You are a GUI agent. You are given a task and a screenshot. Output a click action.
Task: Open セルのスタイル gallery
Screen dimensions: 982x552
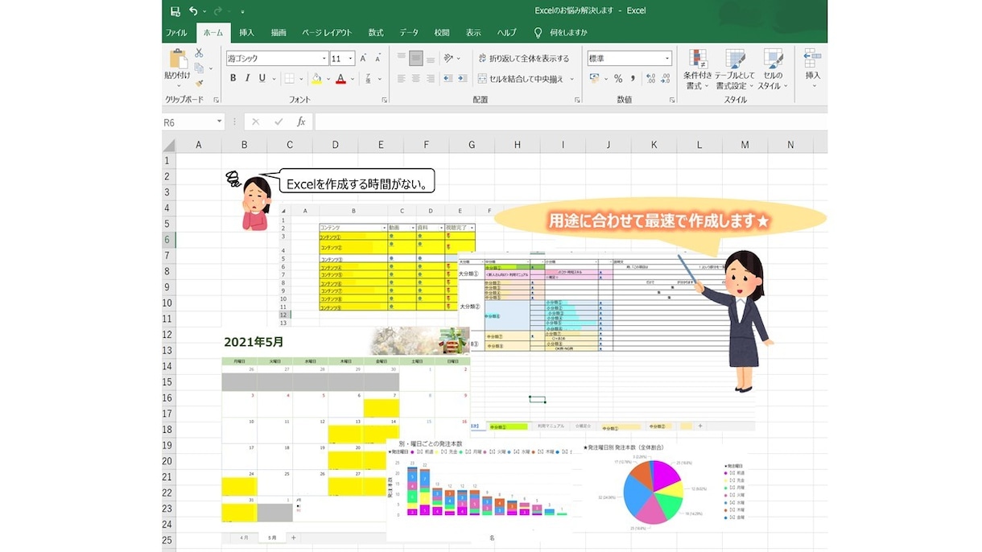(773, 69)
